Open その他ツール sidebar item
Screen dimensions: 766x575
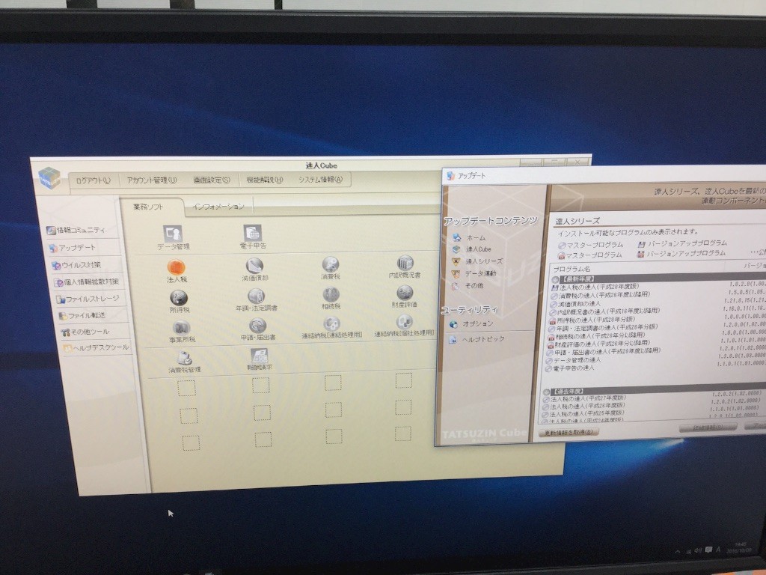click(x=85, y=332)
